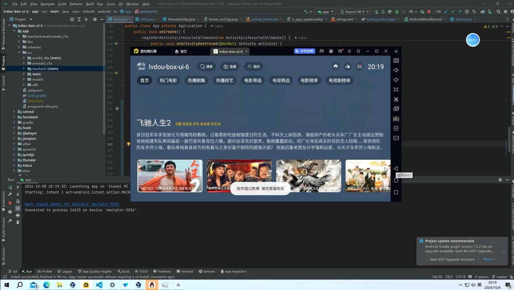This screenshot has width=514, height=290.
Task: Click the Open logcat panel link
Action: click(72, 204)
